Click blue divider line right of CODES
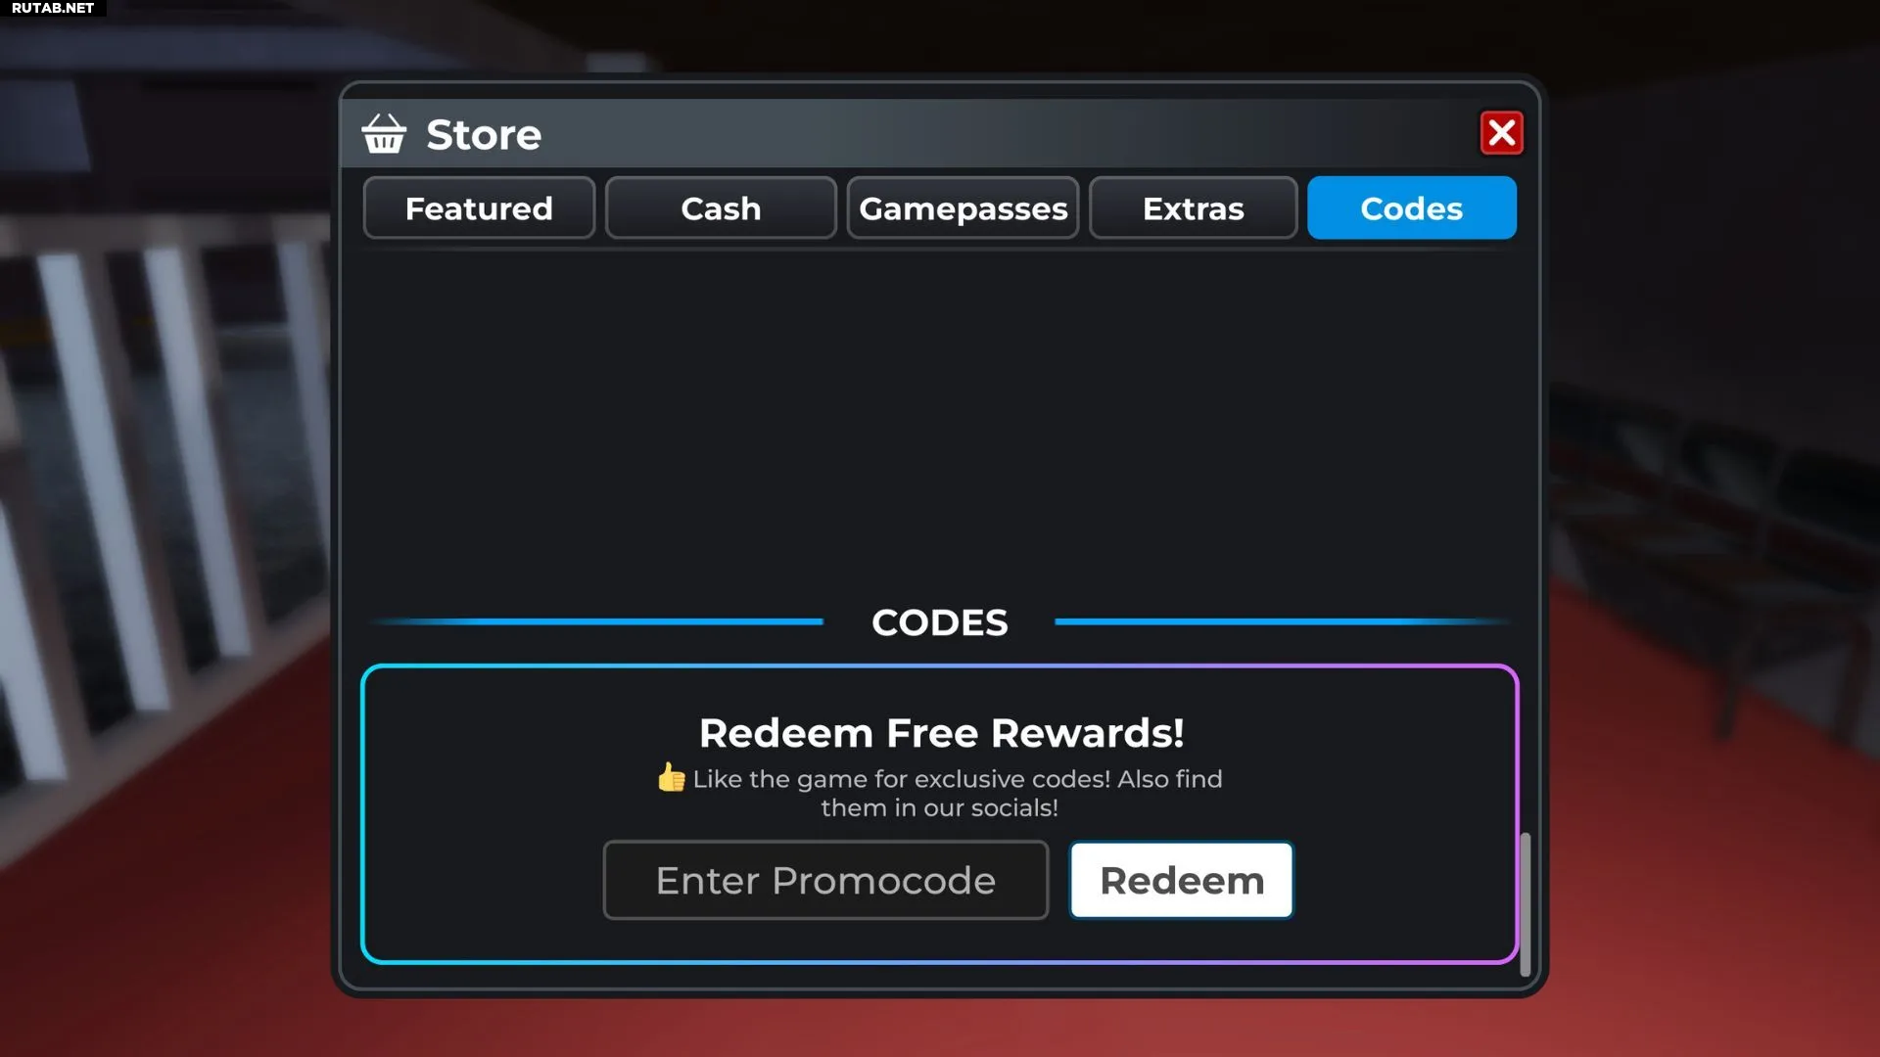The width and height of the screenshot is (1880, 1057). pyautogui.click(x=1282, y=621)
